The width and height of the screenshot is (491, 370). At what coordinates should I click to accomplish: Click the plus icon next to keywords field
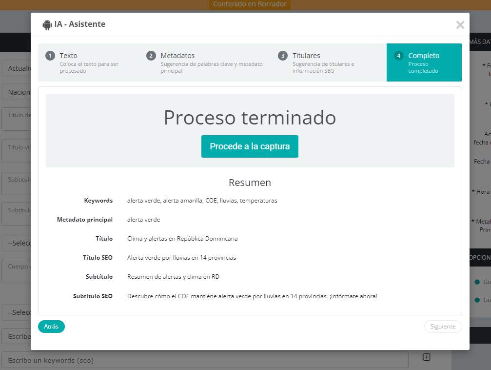pyautogui.click(x=426, y=357)
